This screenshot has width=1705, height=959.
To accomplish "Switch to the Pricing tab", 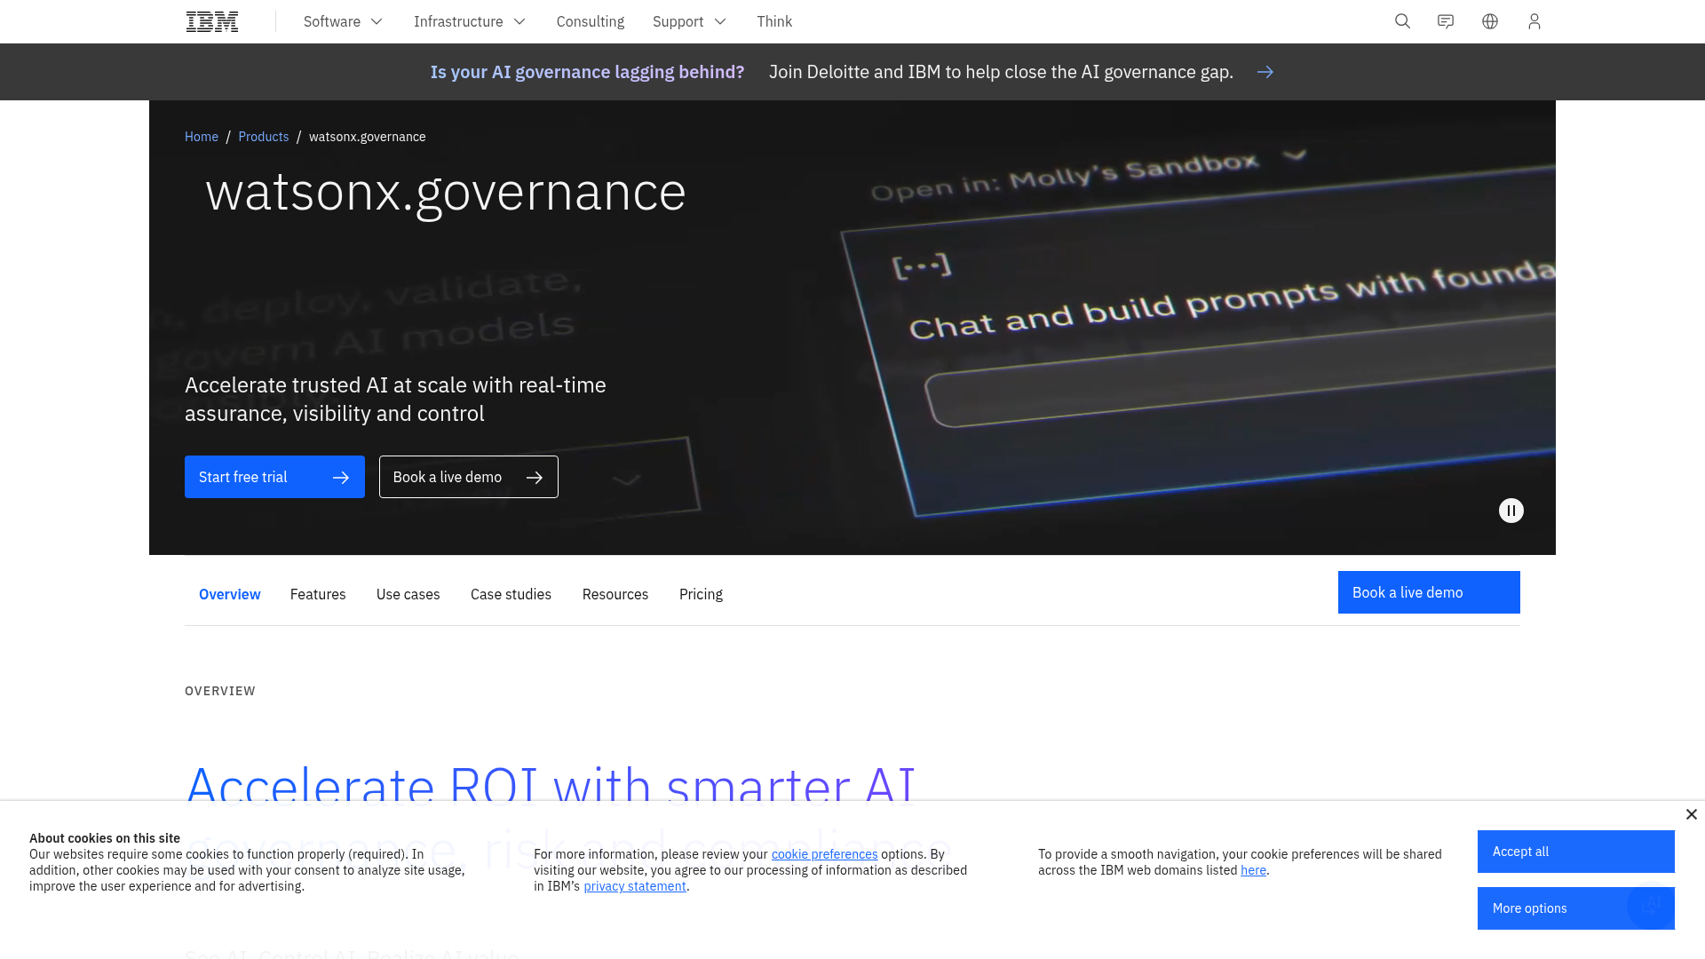I will pos(701,594).
